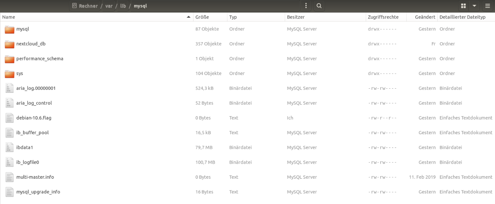495x204 pixels.
Task: Click the aria_log_control file icon
Action: point(9,103)
